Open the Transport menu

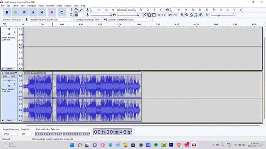(32, 5)
